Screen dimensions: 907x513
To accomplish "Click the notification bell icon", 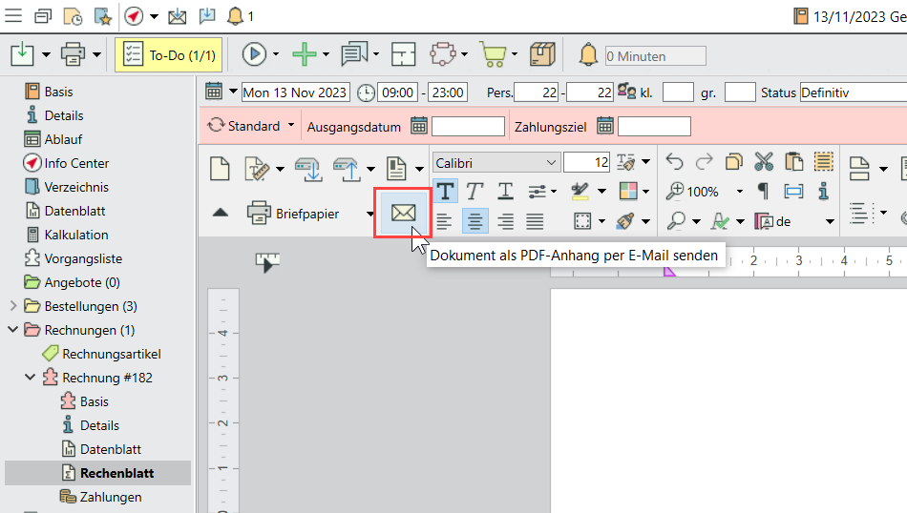I will tap(234, 16).
